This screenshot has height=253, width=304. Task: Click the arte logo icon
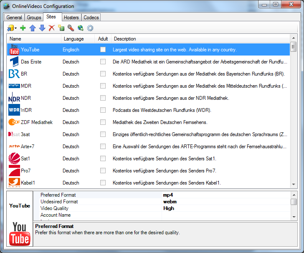tap(14, 146)
